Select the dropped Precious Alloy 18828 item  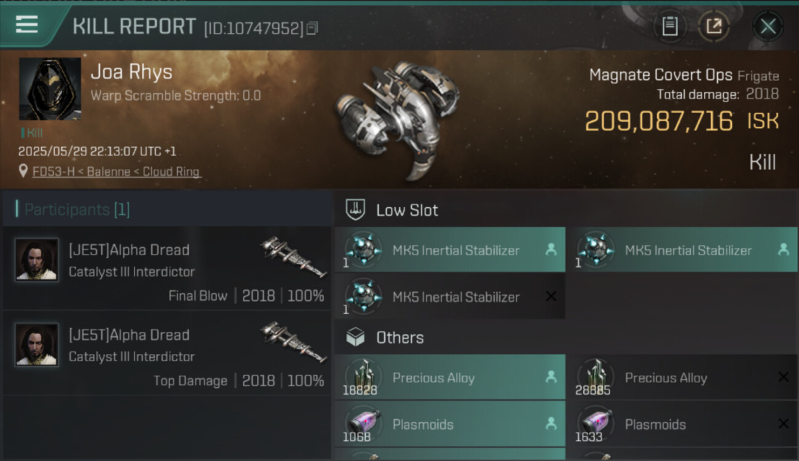[x=450, y=378]
